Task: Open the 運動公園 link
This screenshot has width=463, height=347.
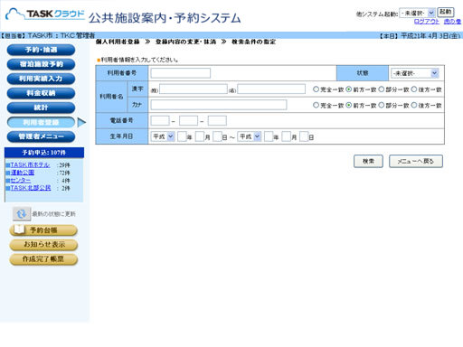Action: [23, 173]
